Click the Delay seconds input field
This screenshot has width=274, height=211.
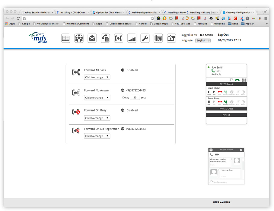[135, 98]
